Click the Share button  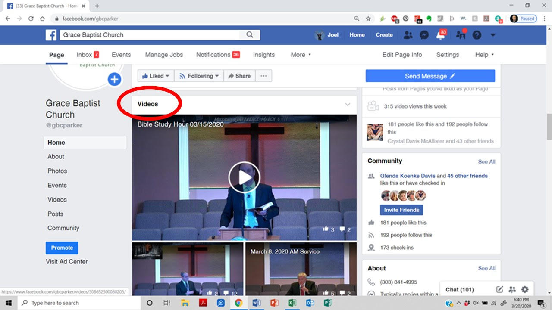pos(239,76)
